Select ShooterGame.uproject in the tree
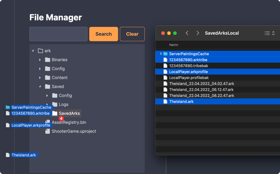This screenshot has height=174, width=280. (74, 131)
